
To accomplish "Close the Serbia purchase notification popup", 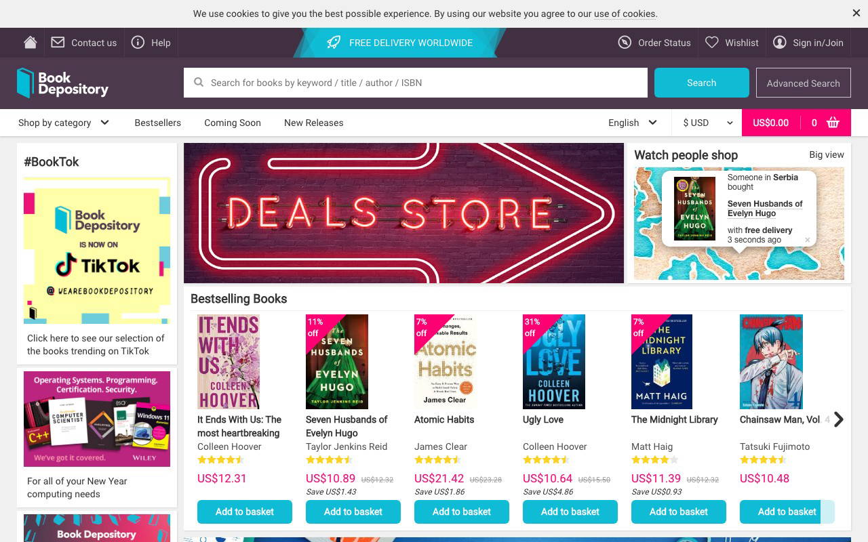I will click(808, 240).
